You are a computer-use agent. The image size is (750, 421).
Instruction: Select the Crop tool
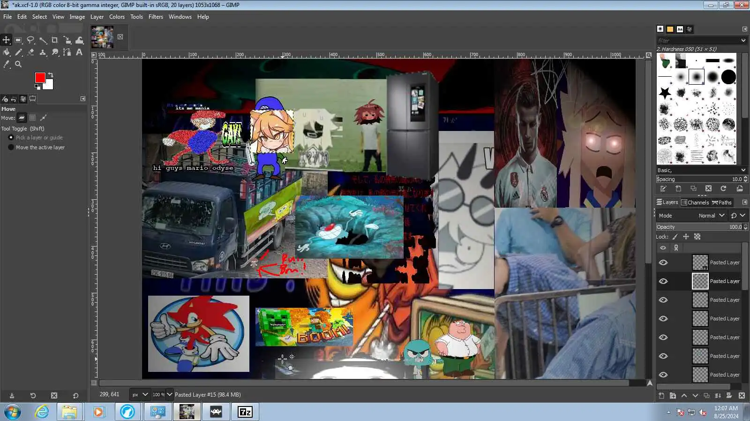click(x=55, y=40)
